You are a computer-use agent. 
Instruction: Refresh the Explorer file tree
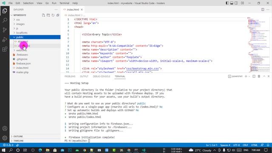[53, 15]
